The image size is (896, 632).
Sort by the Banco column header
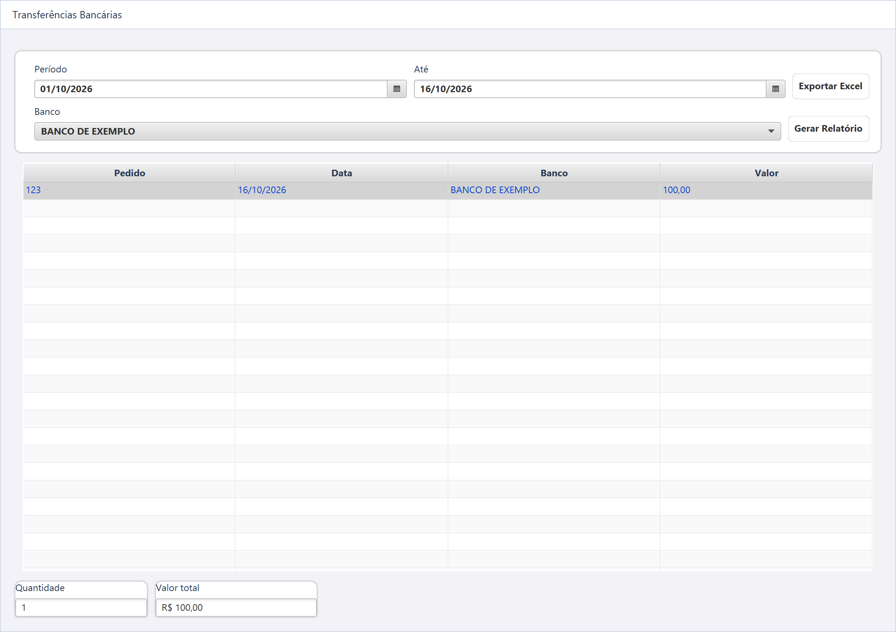click(x=554, y=173)
